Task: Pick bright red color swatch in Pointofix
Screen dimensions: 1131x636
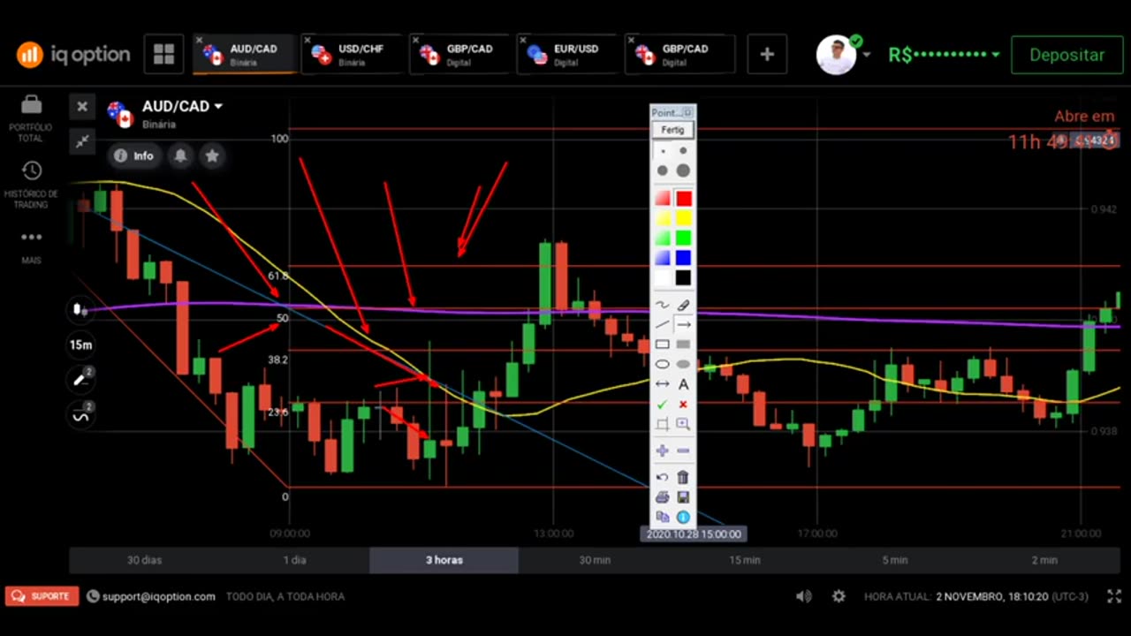Action: pos(683,199)
